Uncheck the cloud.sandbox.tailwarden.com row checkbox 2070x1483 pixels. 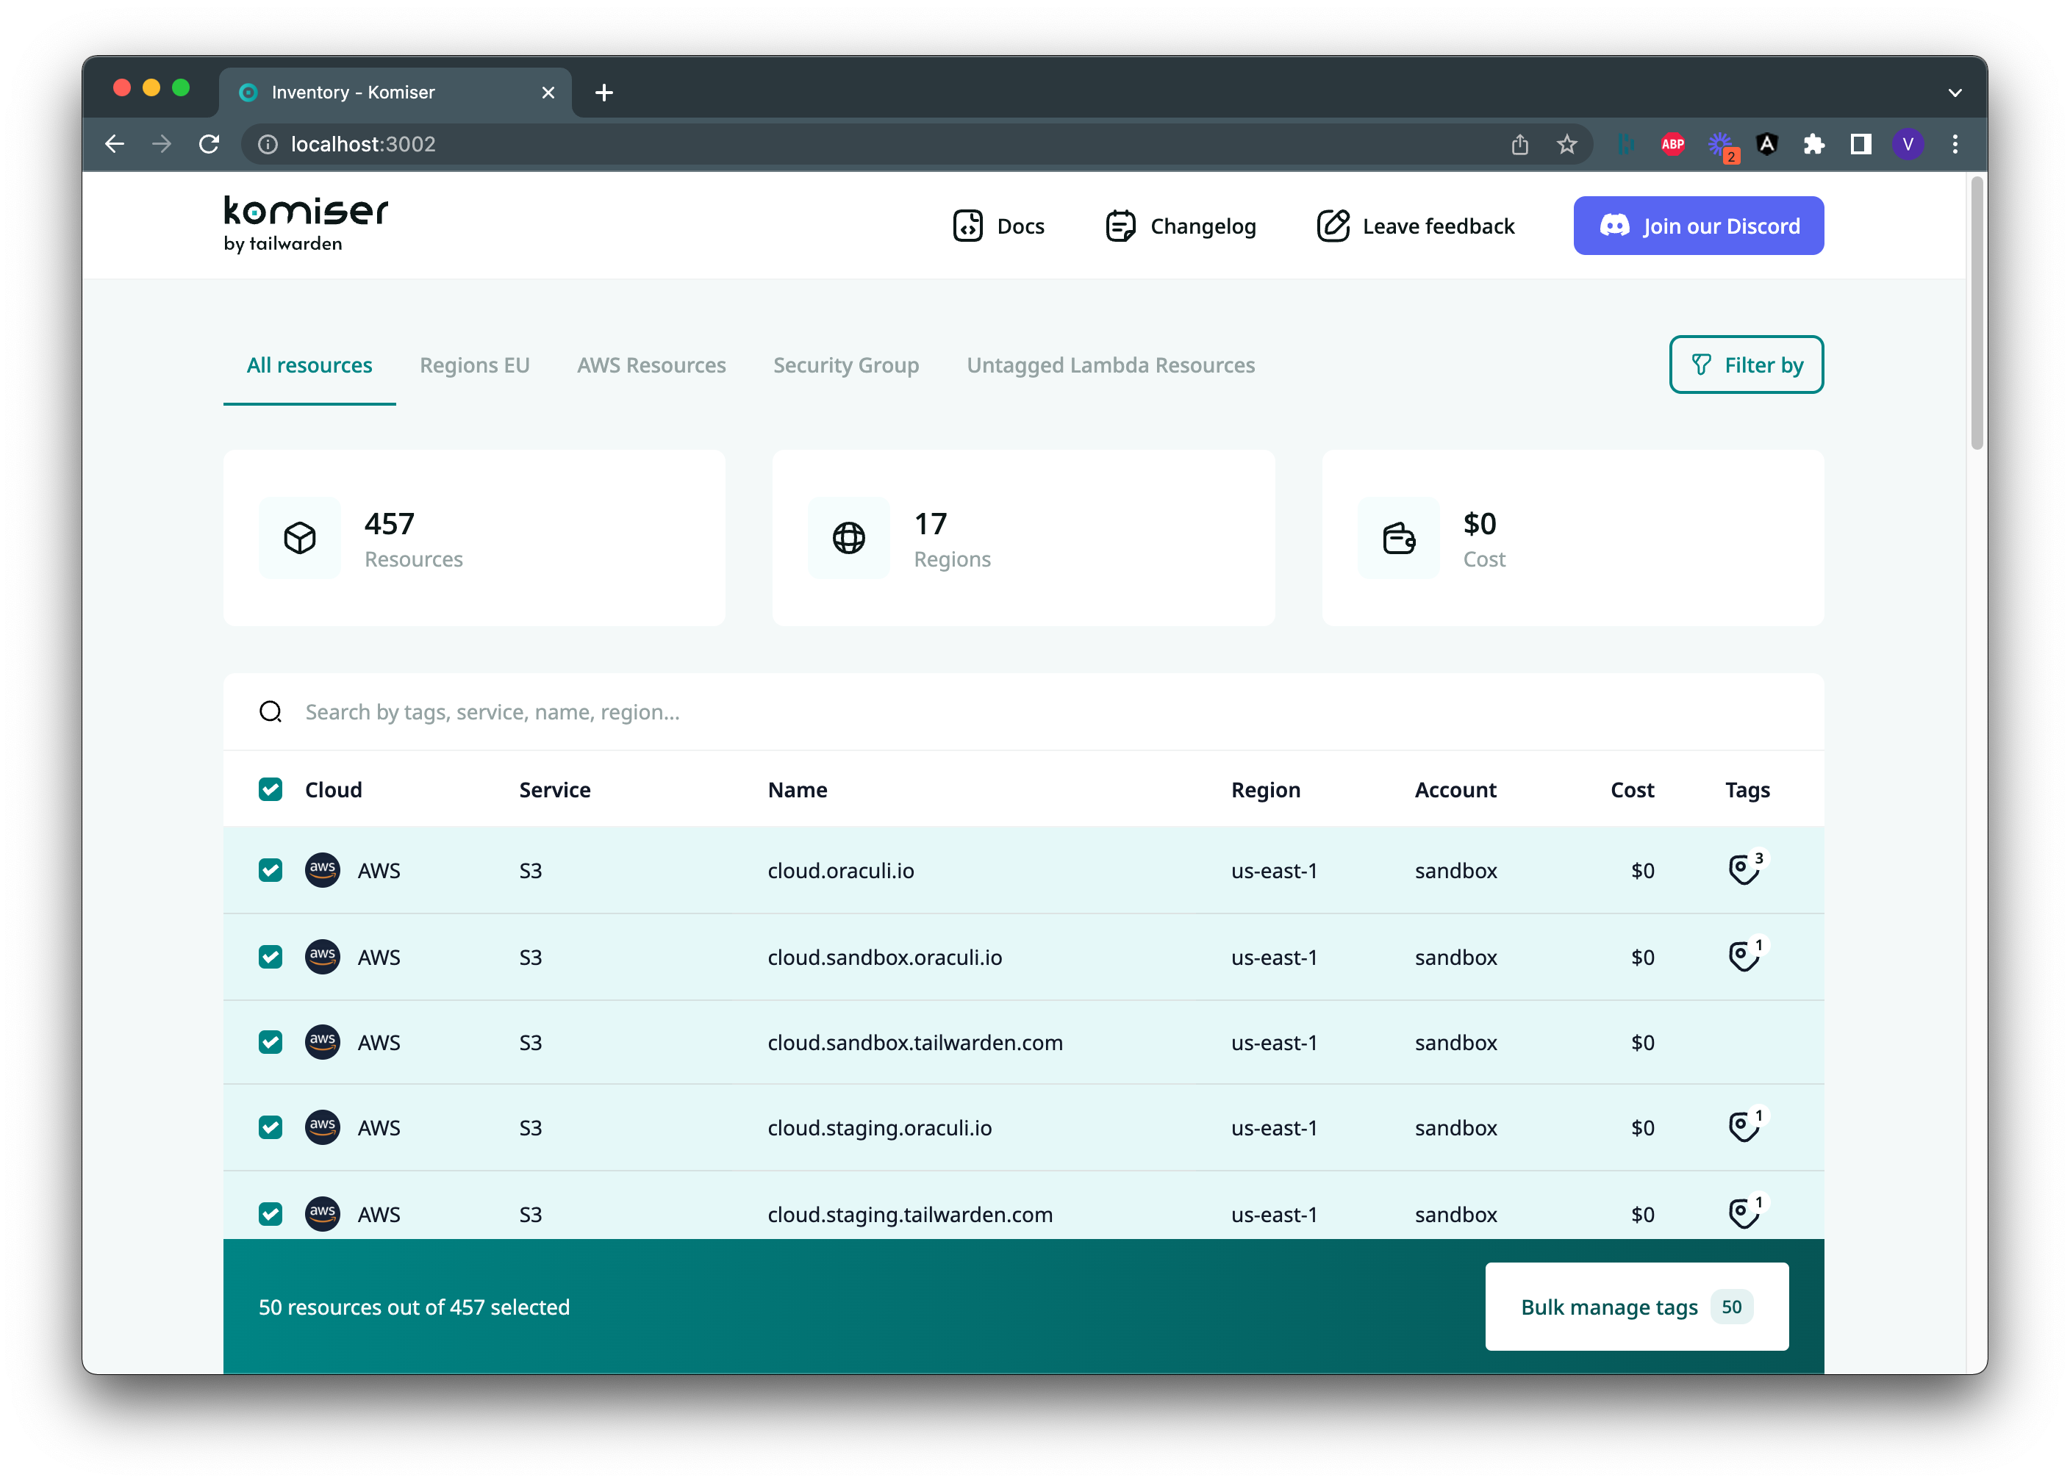[271, 1041]
